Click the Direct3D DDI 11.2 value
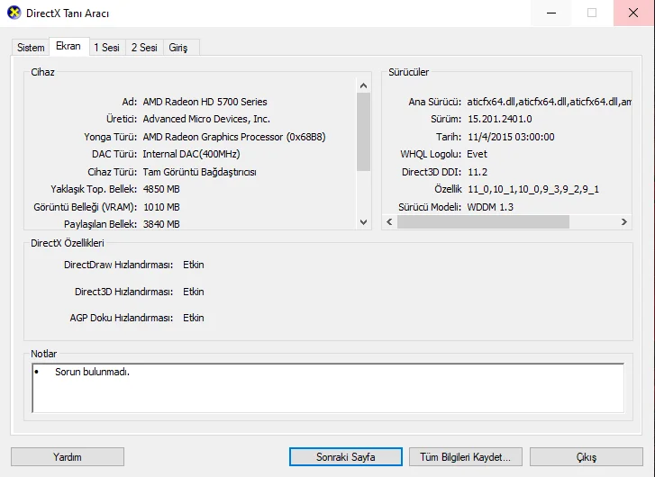The image size is (655, 477). pyautogui.click(x=478, y=172)
